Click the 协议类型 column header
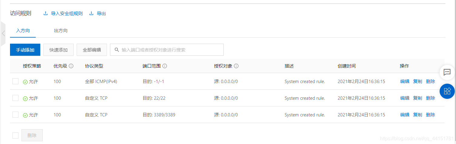Viewport: 456px width, 144px height. click(94, 66)
